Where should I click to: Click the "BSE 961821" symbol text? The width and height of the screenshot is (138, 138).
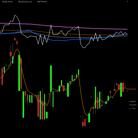(42, 2)
